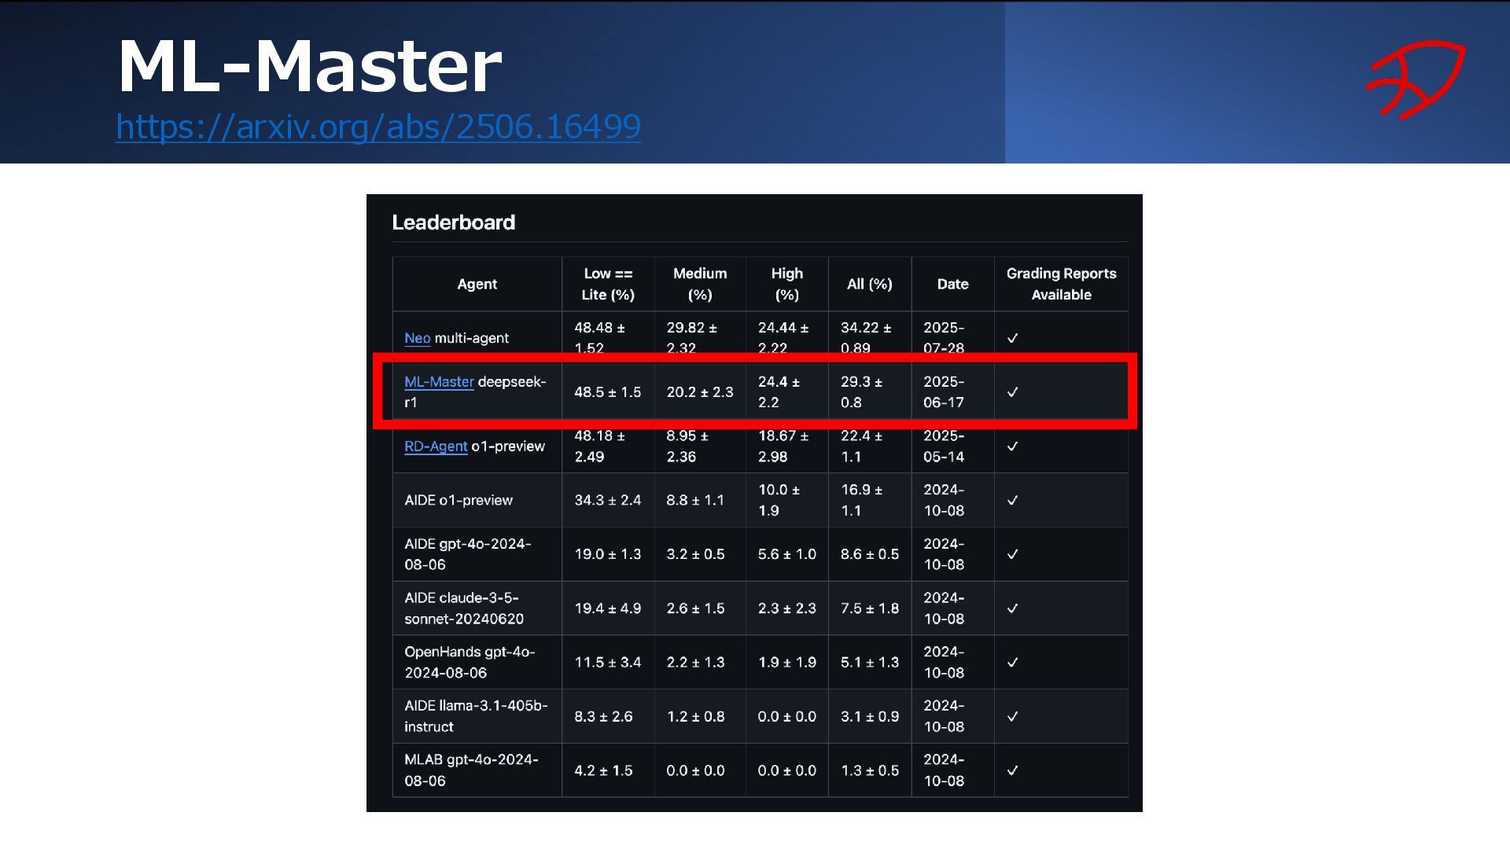Click checkmark in MLAB gpt-4o row

(1013, 770)
